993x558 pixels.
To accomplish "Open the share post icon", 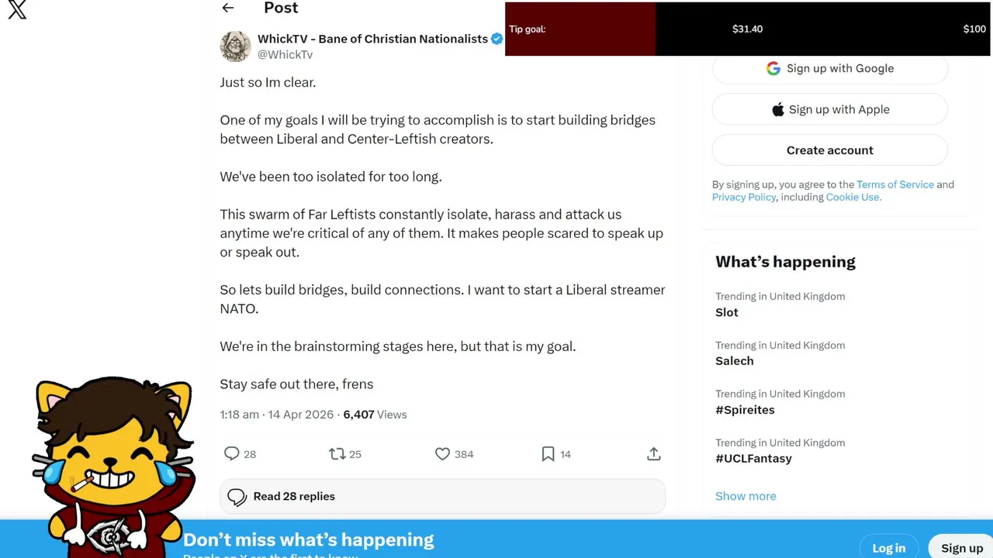I will pos(654,454).
